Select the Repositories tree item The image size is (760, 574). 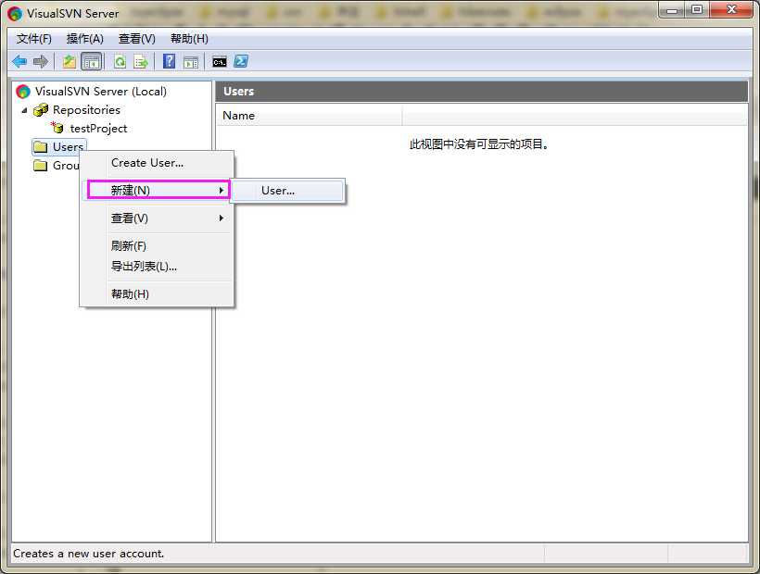(86, 110)
